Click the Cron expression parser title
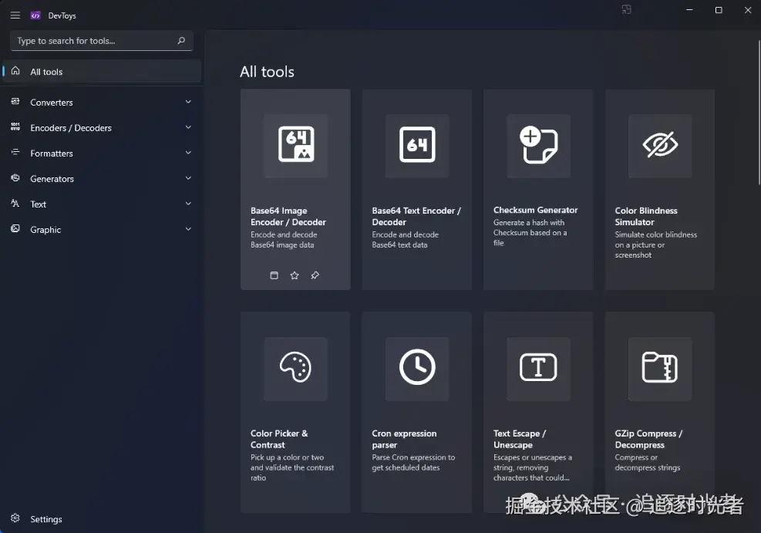 click(x=404, y=440)
